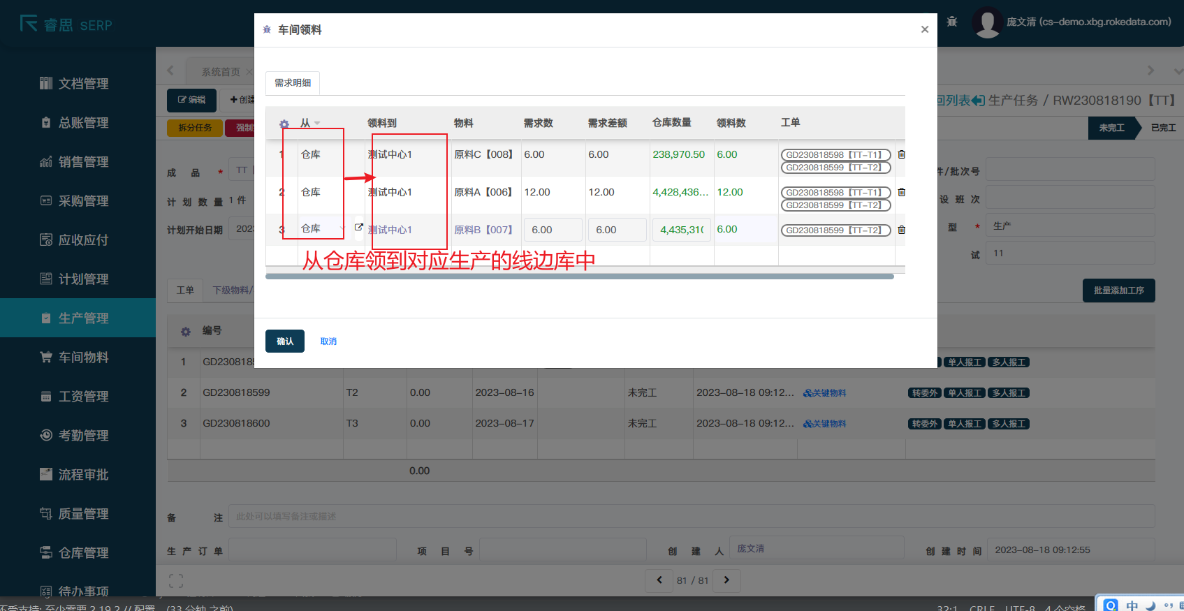Click the 中 input method tray icon
The image size is (1184, 611).
click(x=1132, y=605)
